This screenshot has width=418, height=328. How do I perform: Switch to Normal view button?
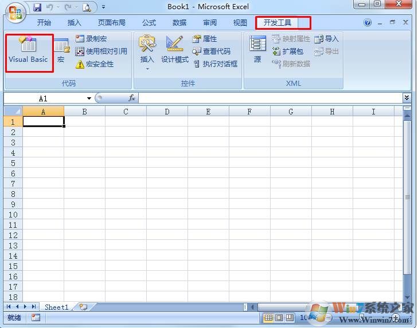click(268, 318)
